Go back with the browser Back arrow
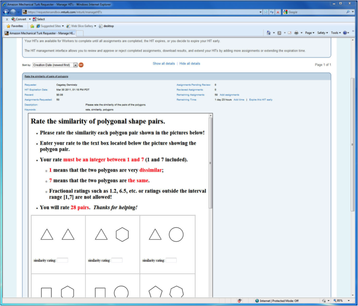Viewport: 358px width, 306px height. 6,12
